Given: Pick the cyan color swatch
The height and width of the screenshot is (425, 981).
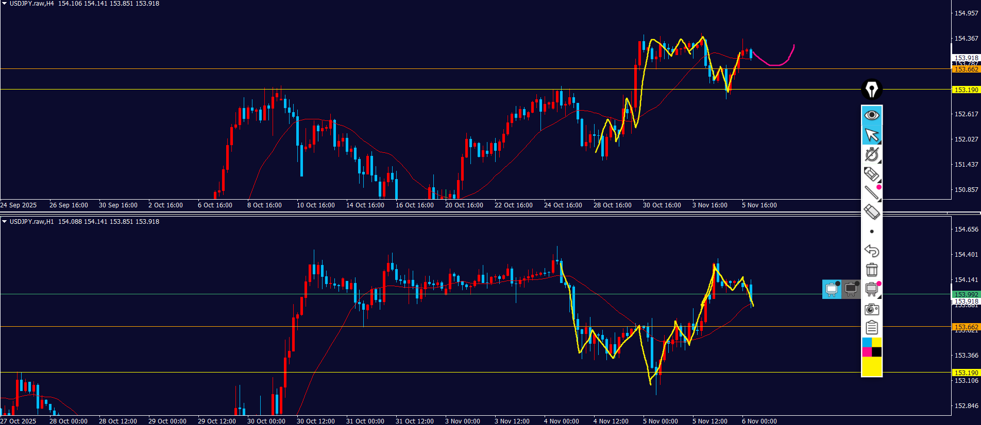Looking at the screenshot, I should (x=867, y=343).
